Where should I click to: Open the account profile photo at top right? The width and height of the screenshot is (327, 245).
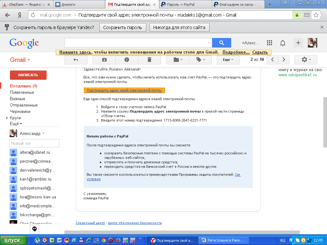[313, 43]
